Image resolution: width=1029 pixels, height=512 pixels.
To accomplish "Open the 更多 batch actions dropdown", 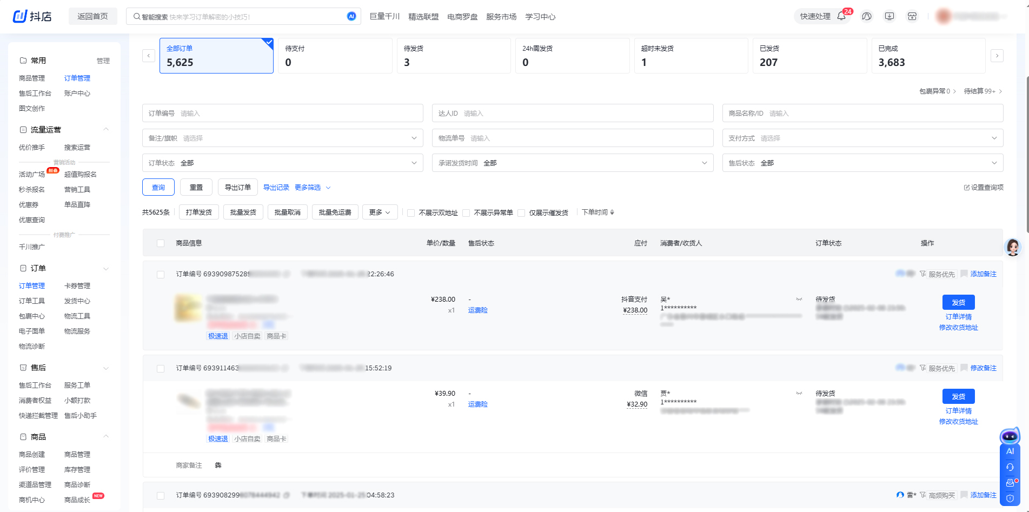I will [380, 212].
